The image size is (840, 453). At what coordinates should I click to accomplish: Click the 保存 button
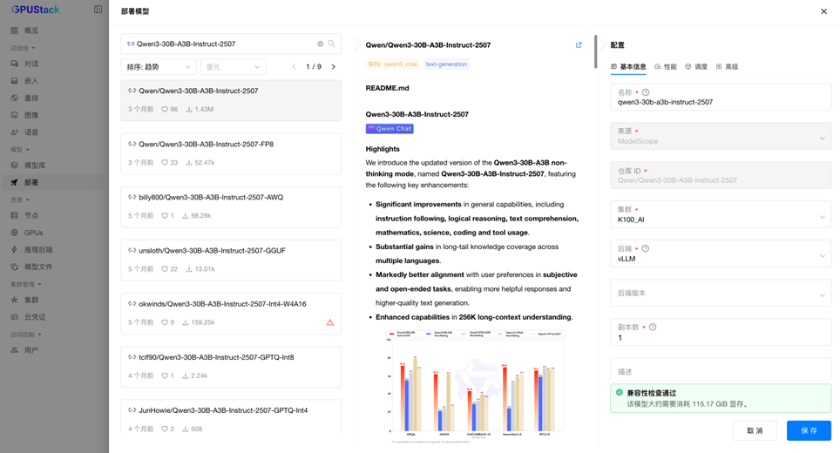(809, 430)
